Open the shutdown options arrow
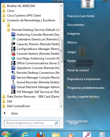Screen dimensions: 110x137 [85, 123]
